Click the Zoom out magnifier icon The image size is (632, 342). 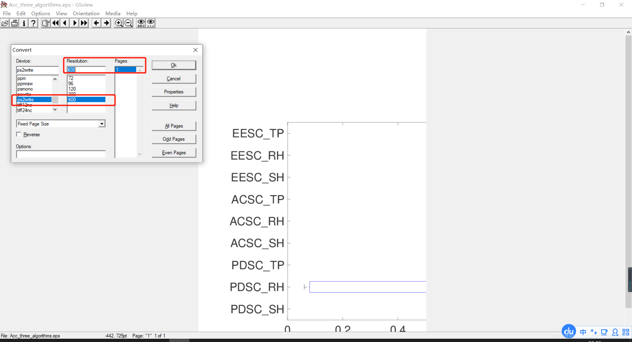[128, 23]
